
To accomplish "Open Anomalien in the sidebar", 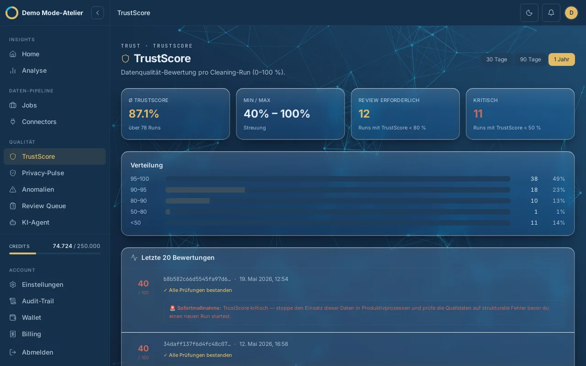I will click(x=54, y=189).
